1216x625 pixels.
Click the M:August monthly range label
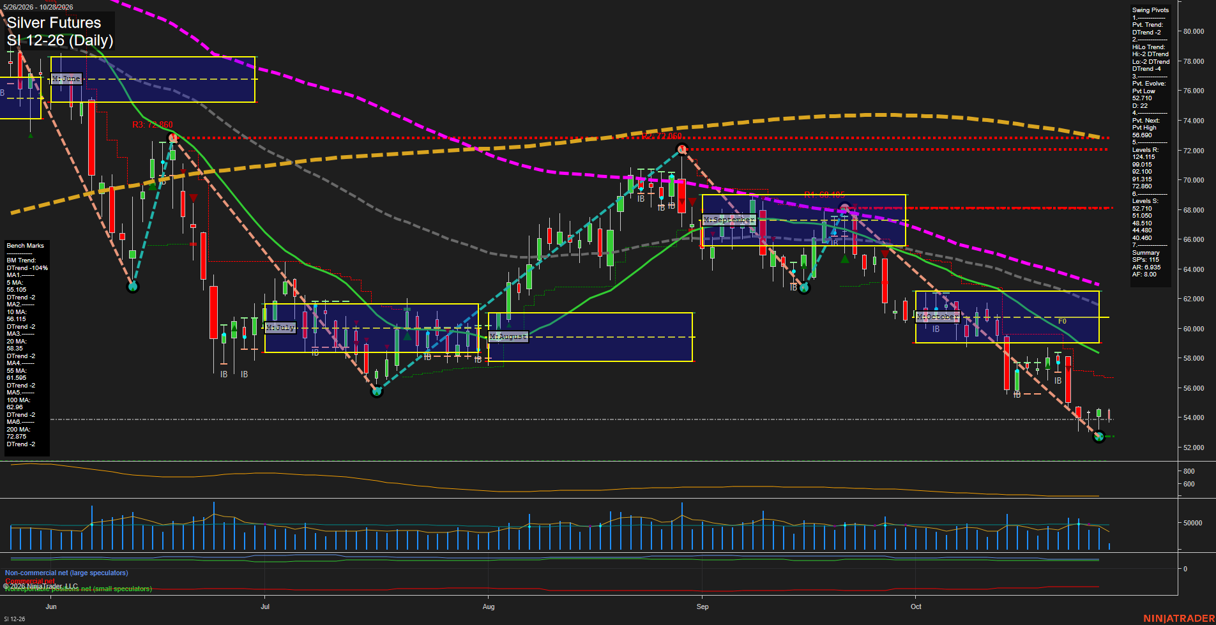pos(508,336)
